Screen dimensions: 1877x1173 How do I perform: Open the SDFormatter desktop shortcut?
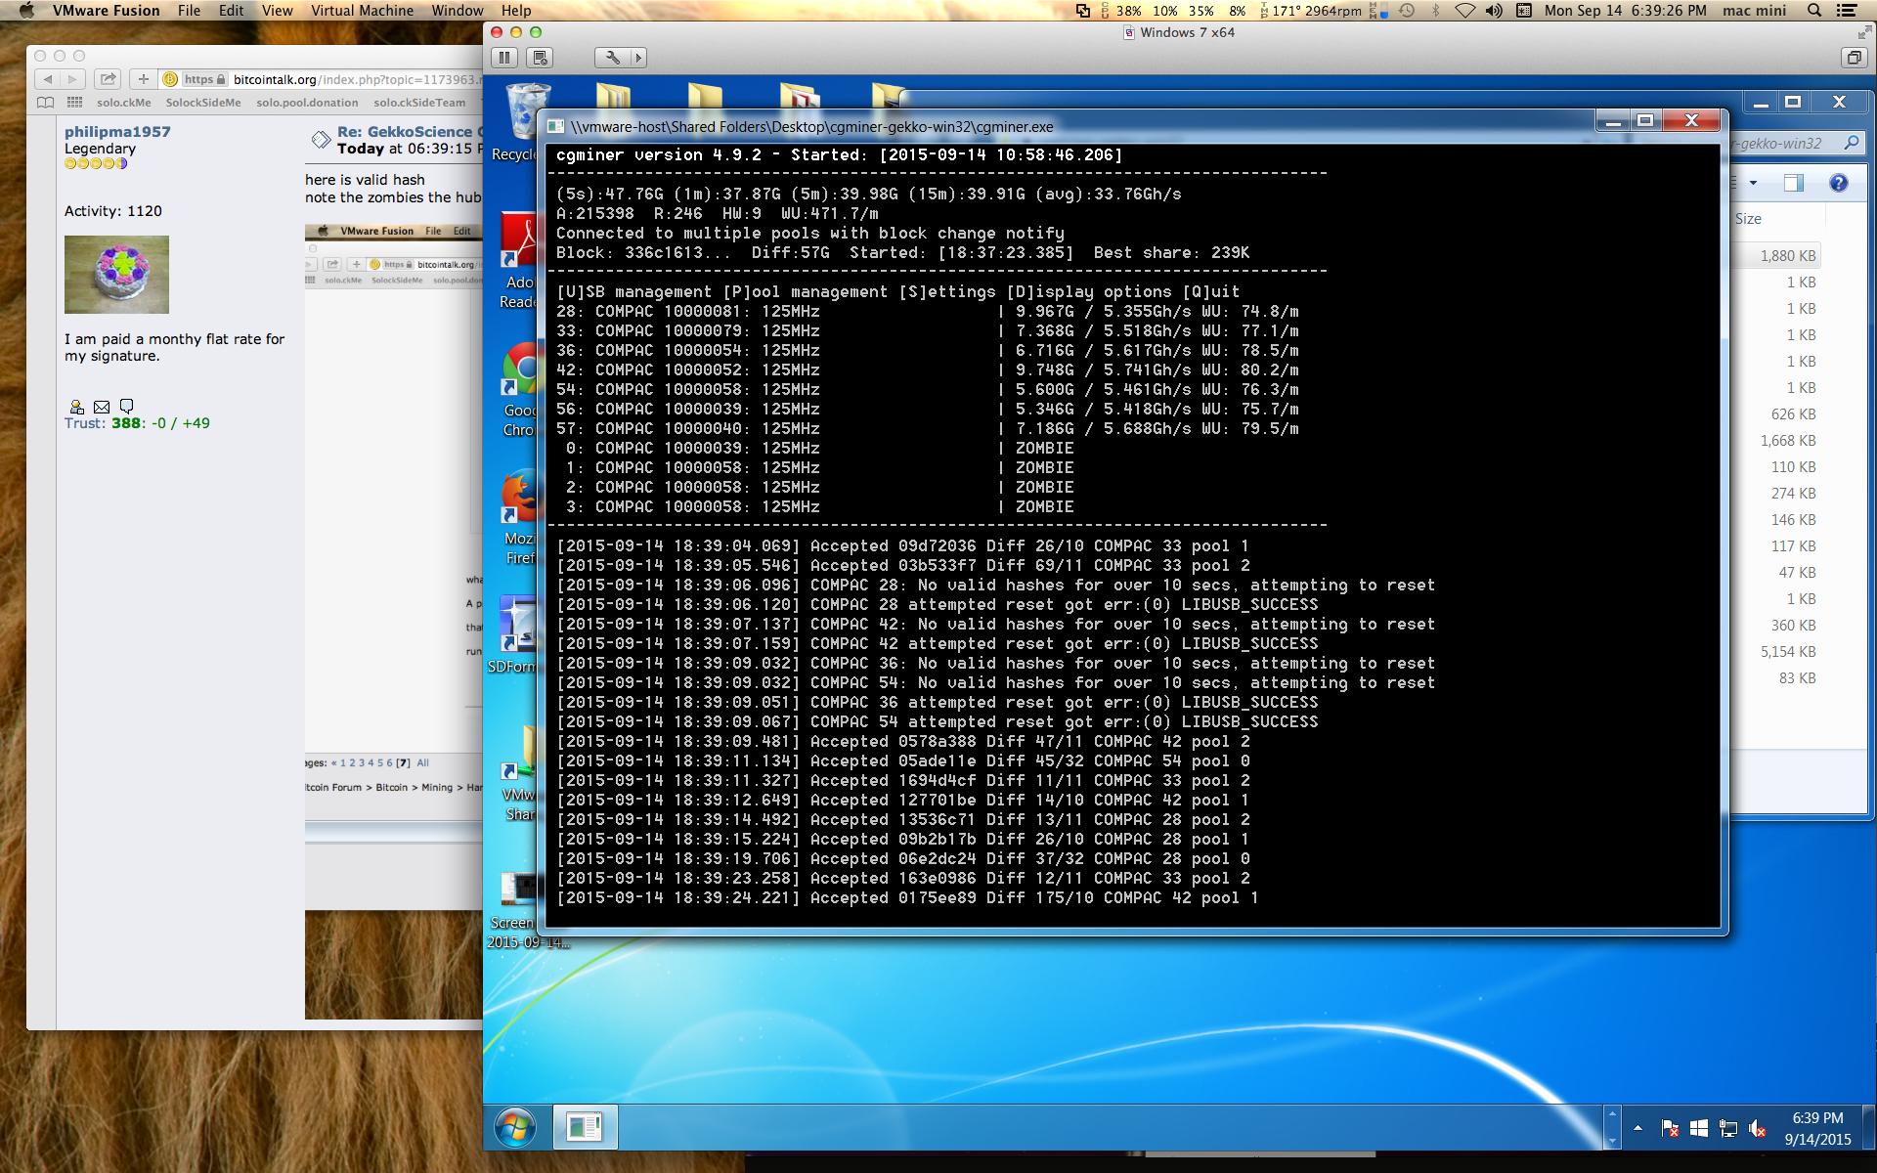(x=514, y=635)
